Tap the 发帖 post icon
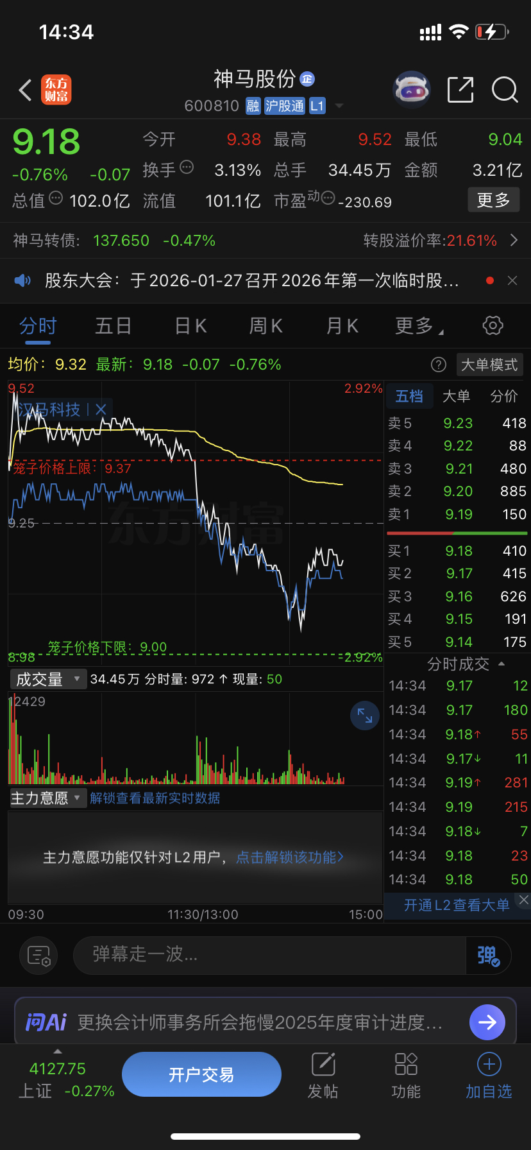Viewport: 531px width, 1150px height. pos(323,1076)
